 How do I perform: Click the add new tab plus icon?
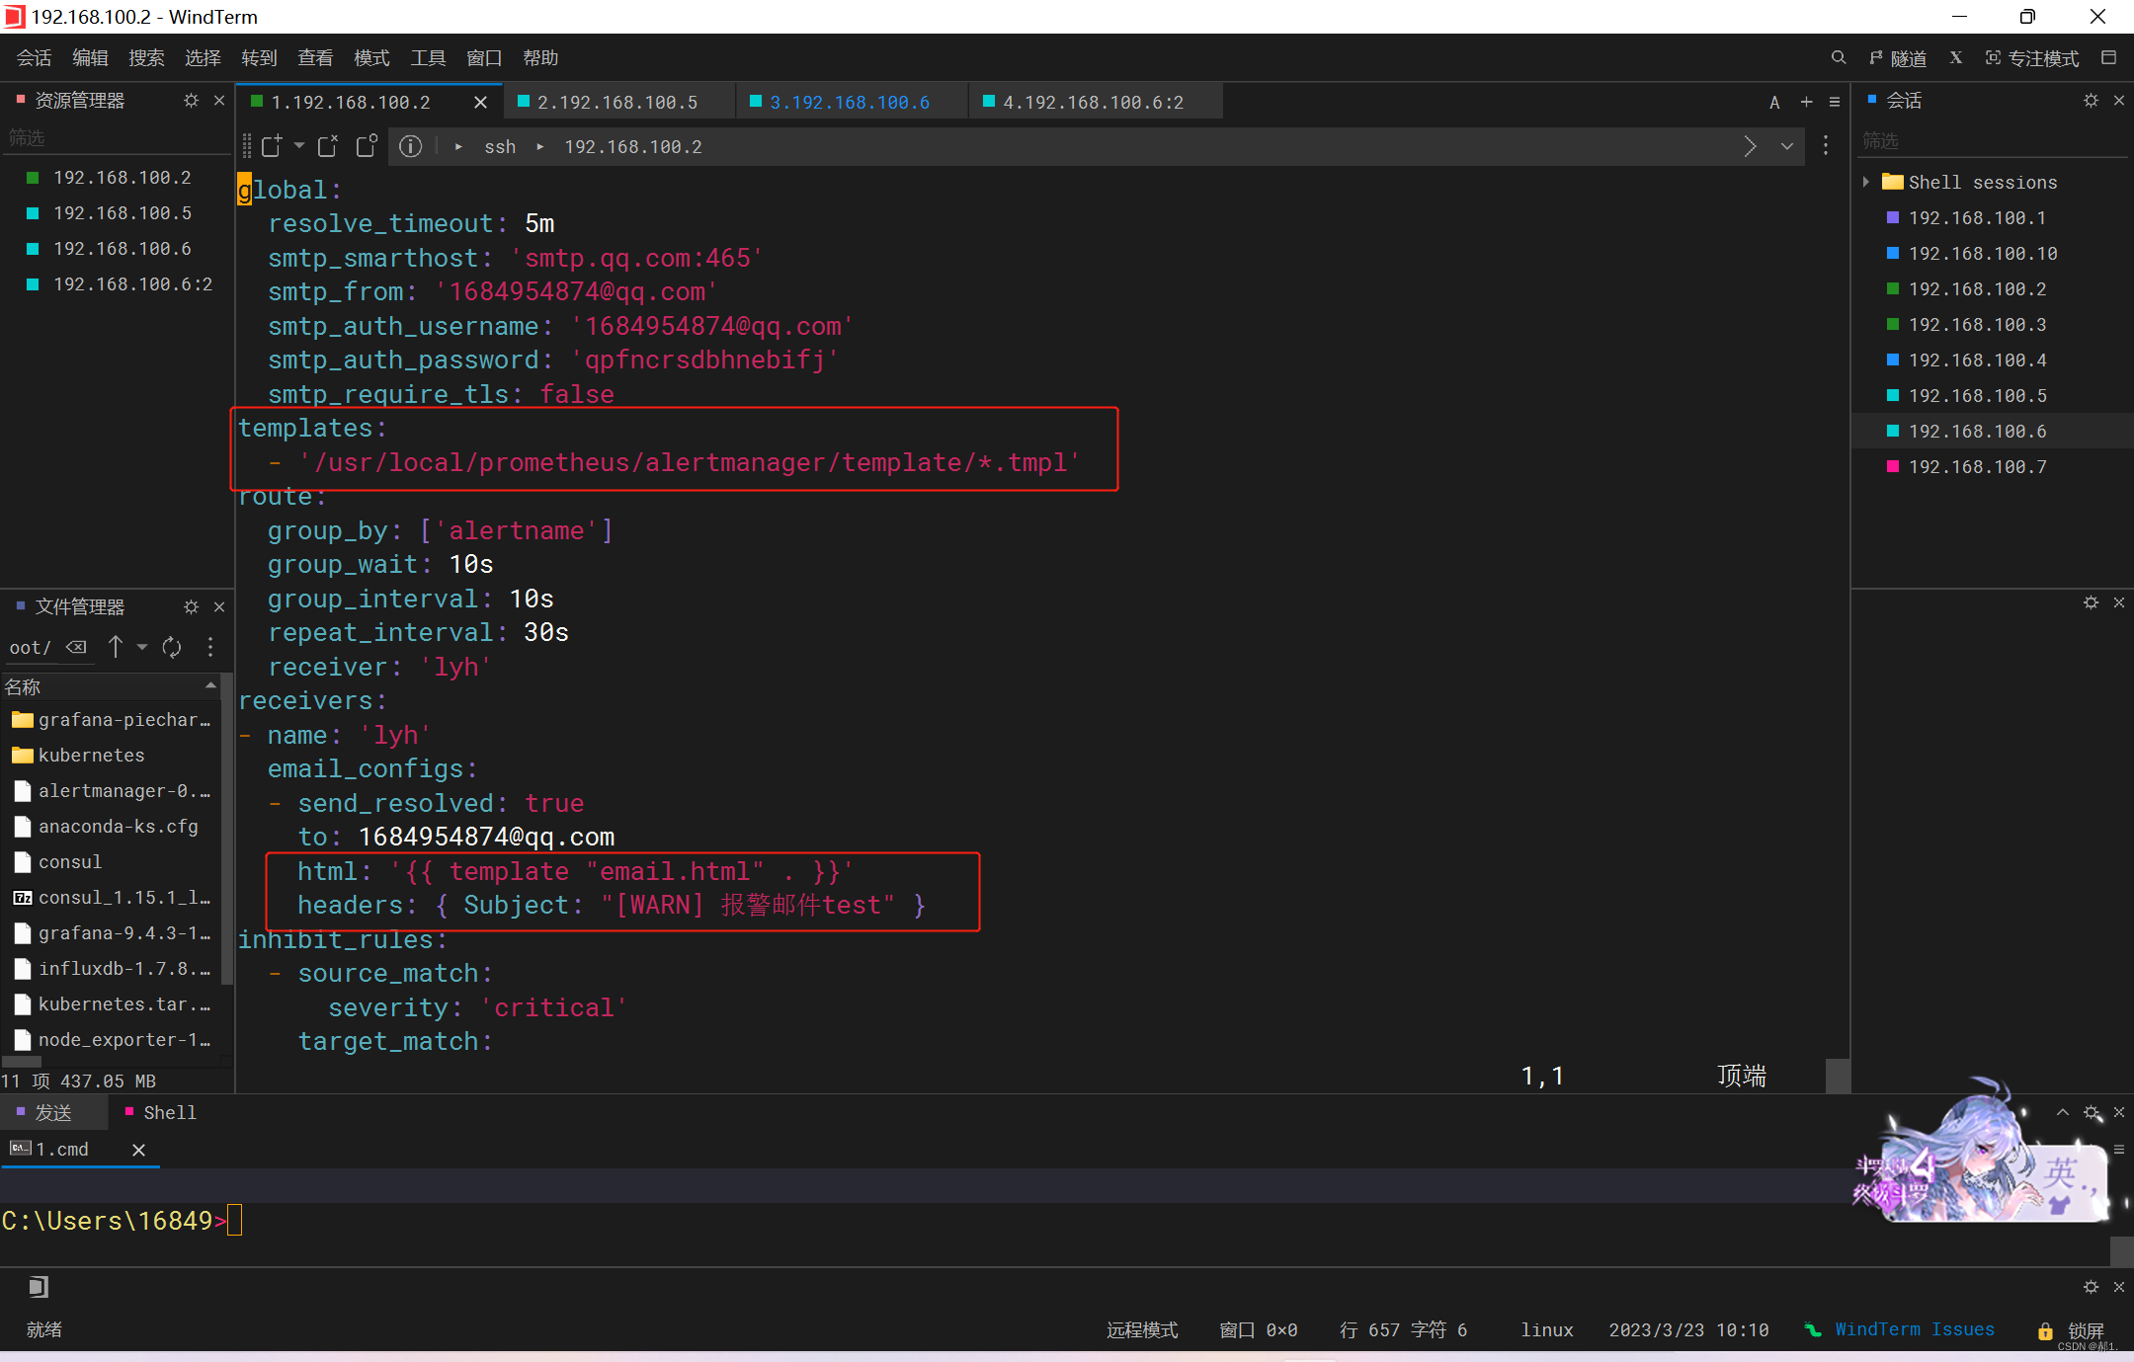[x=1806, y=102]
